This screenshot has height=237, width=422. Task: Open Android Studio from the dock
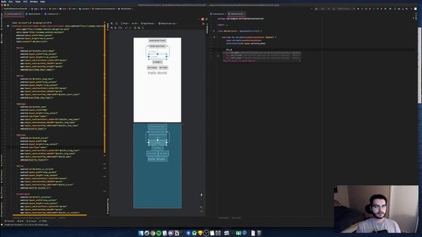click(195, 233)
